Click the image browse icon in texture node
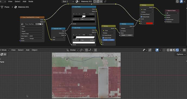Viewport: 187px width, 99px height. 22,24
